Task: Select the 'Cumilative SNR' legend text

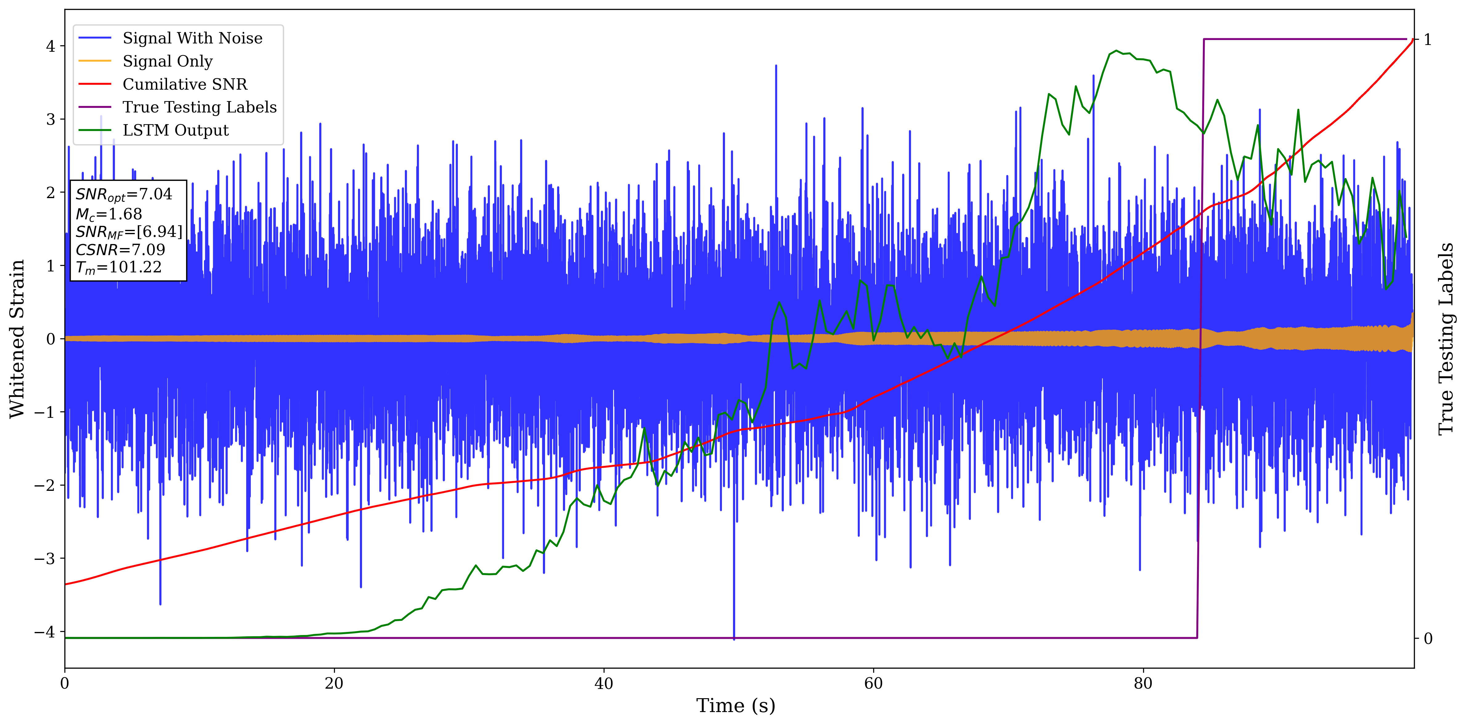Action: (185, 84)
